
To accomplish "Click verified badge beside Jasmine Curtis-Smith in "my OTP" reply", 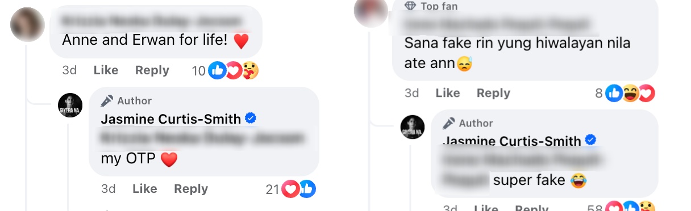I will (250, 119).
